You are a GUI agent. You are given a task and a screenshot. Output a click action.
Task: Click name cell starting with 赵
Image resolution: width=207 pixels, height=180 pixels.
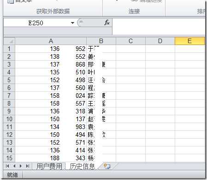pyautogui.click(x=101, y=119)
